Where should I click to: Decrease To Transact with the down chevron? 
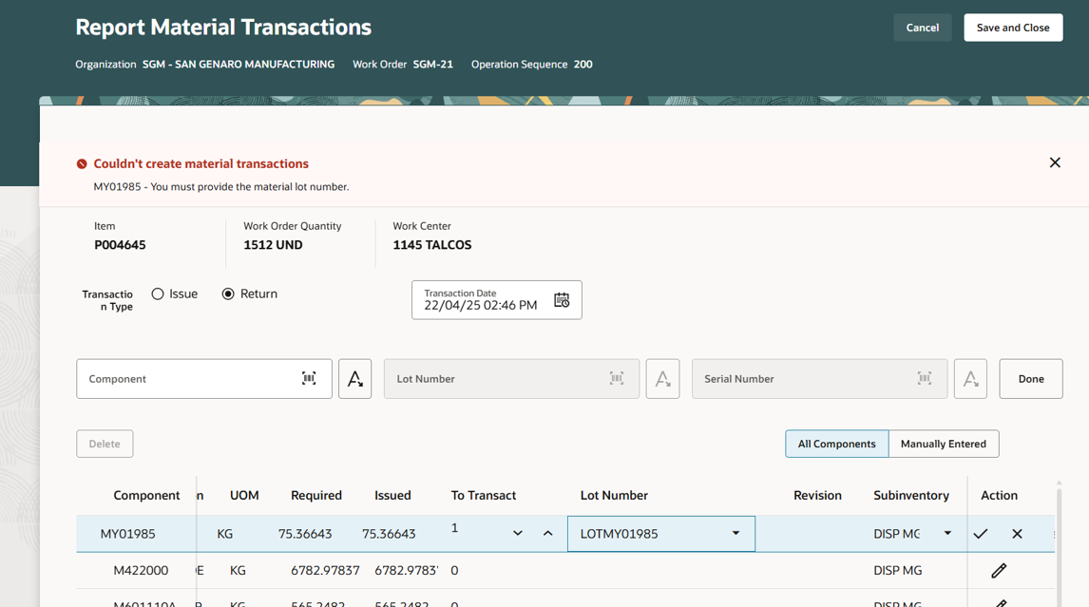(518, 533)
